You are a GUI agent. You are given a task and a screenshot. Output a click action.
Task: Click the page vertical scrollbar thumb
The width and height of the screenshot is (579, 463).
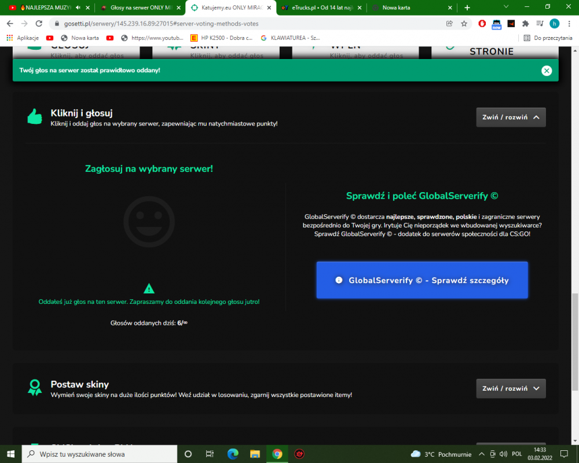[x=575, y=341]
